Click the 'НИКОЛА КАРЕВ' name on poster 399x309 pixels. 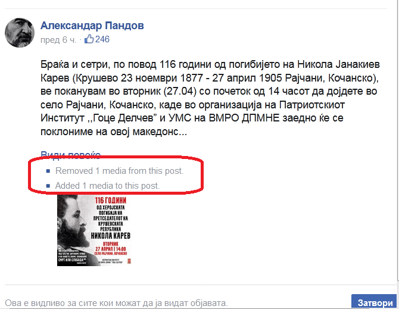click(x=111, y=236)
